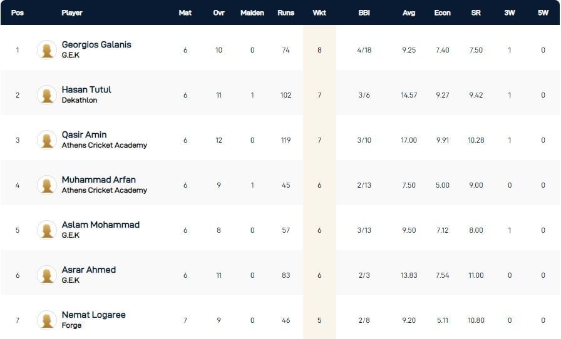Click the Dekathlon team name
The image size is (561, 339).
pos(80,100)
